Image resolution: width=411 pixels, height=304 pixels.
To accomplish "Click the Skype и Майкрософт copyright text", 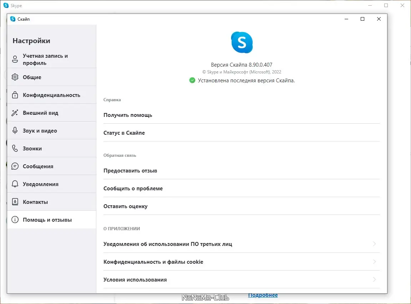I will [242, 72].
